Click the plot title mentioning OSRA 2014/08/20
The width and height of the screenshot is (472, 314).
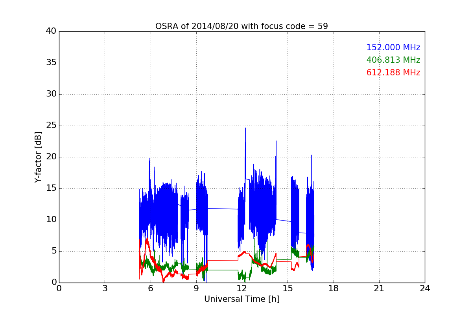[242, 26]
